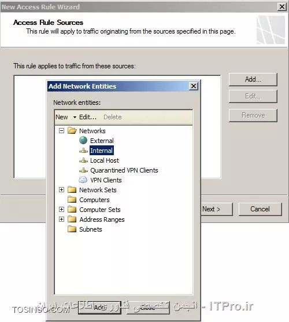Expand the Computer Sets node
The width and height of the screenshot is (289, 322).
pyautogui.click(x=61, y=210)
